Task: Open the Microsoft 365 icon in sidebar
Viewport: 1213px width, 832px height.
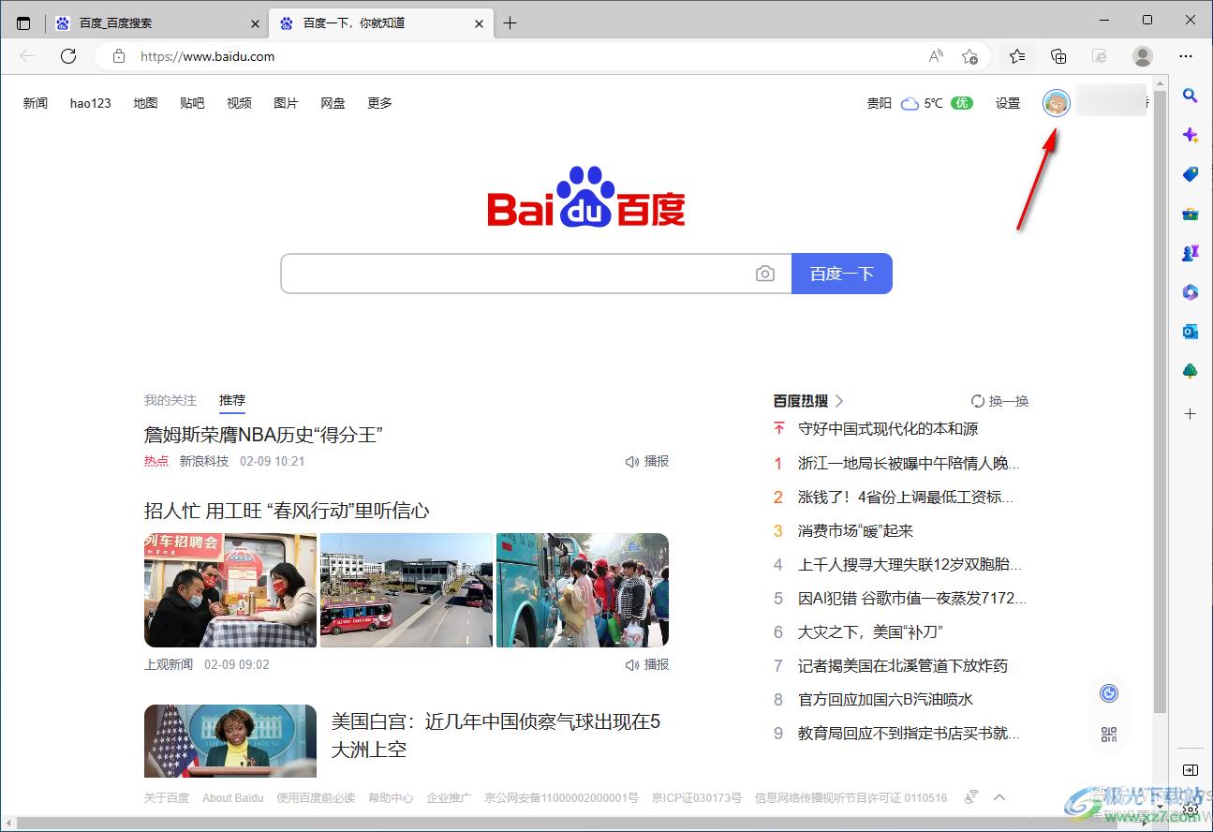Action: coord(1190,292)
